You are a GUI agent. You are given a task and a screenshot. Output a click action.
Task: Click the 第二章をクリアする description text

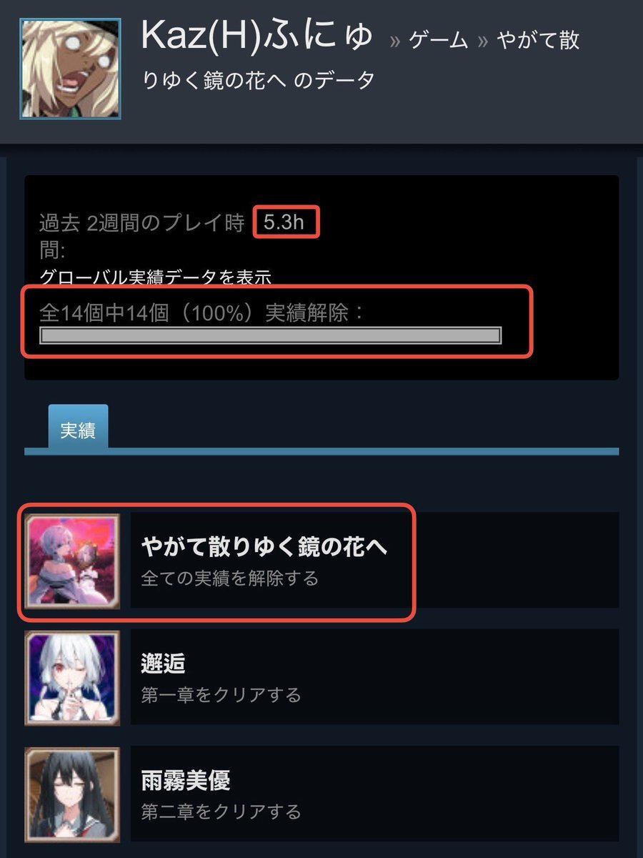(x=221, y=812)
